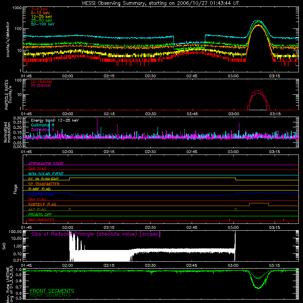
Task: Click the raised PARTICLE FLAG step segment
Action: pos(259,203)
